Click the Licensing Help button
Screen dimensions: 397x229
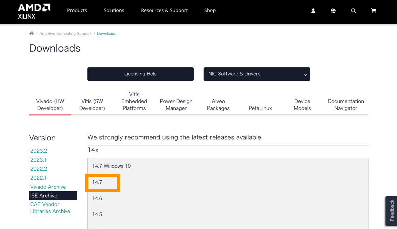click(140, 74)
